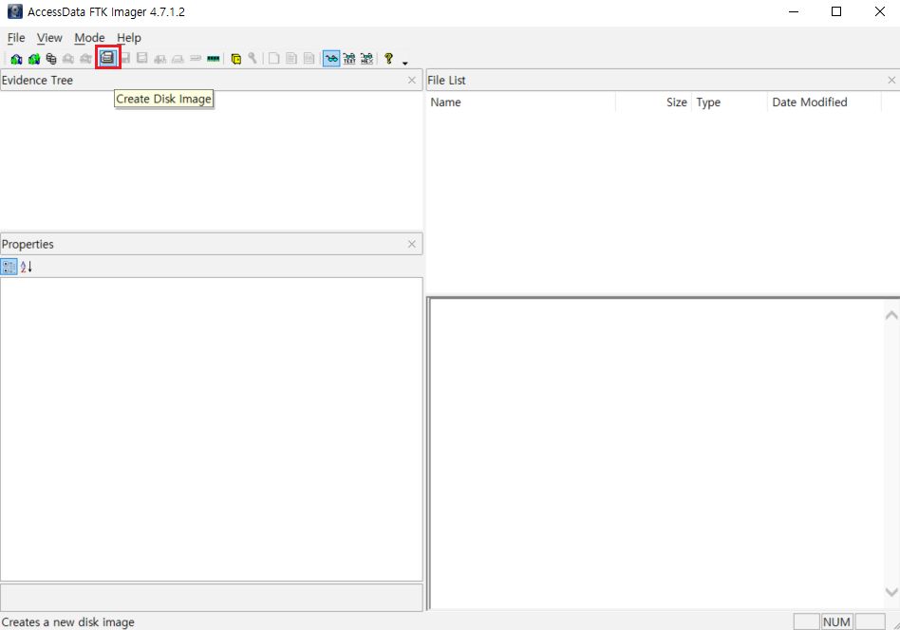Sort file list by Type column
This screenshot has width=900, height=630.
pos(729,102)
